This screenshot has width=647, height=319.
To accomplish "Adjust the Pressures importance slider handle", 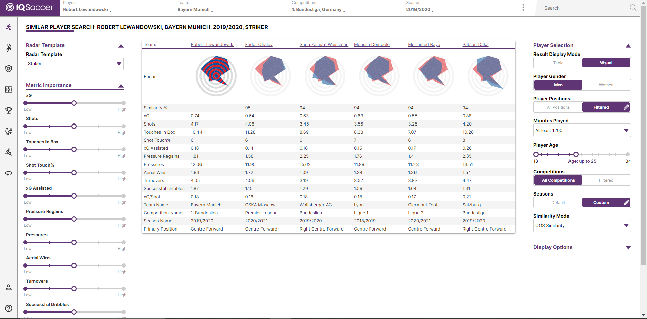I will tap(74, 242).
